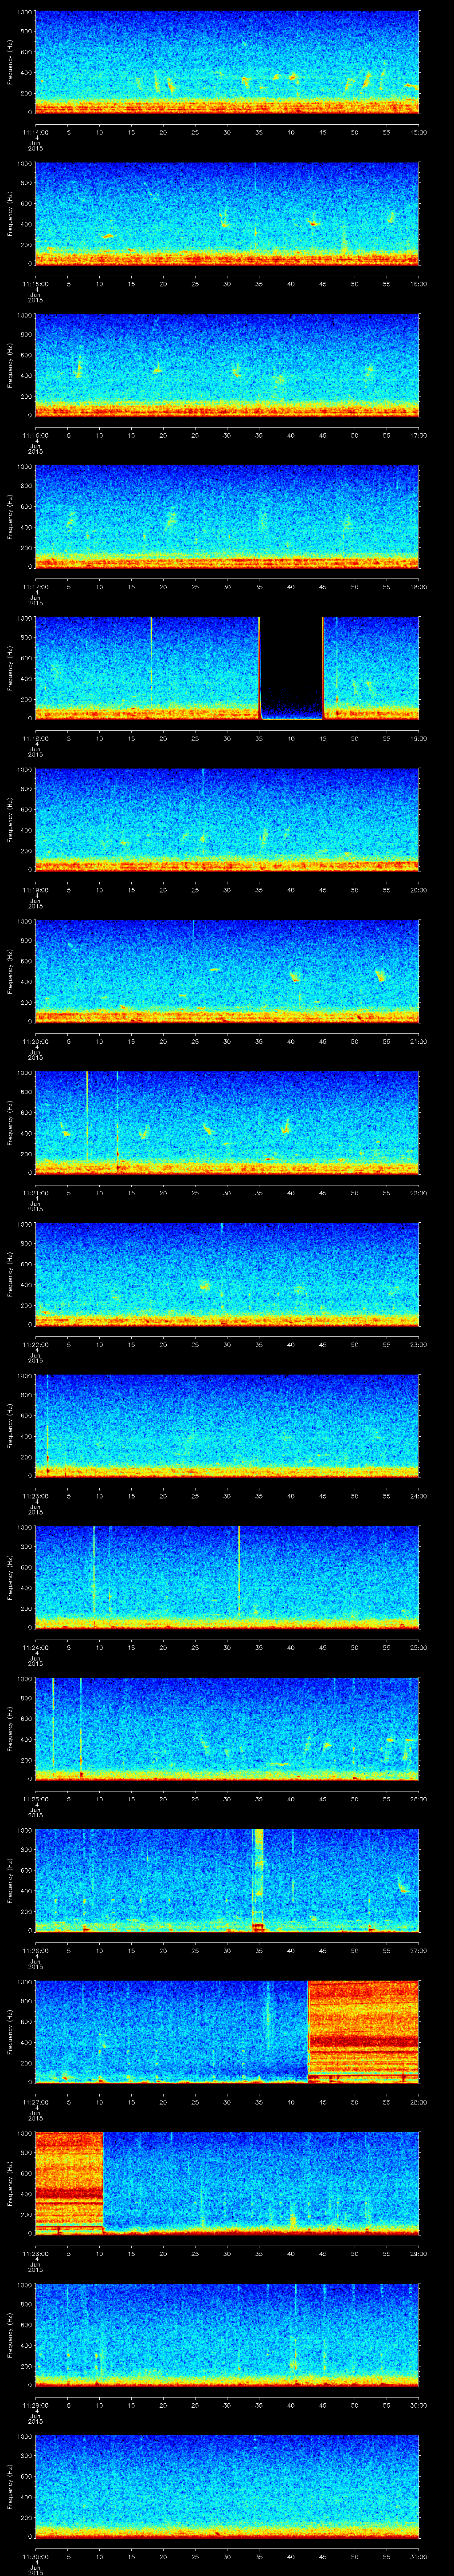
Task: Click the 11:25:00 start time label
Action: pyautogui.click(x=35, y=1798)
